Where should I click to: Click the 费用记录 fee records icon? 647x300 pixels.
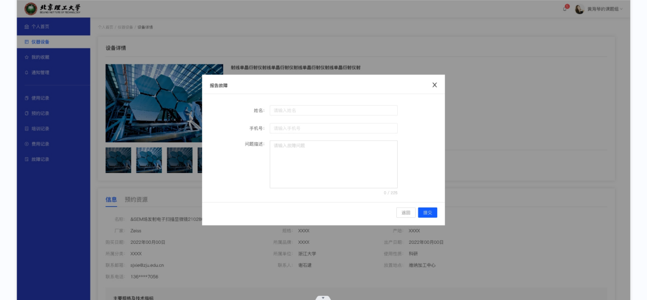26,143
